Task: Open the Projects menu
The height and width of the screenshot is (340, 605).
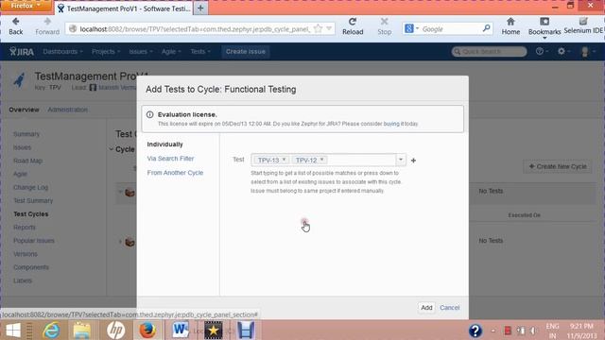Action: click(x=106, y=52)
